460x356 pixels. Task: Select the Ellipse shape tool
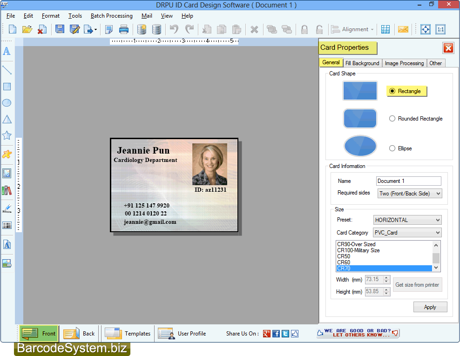(7, 103)
